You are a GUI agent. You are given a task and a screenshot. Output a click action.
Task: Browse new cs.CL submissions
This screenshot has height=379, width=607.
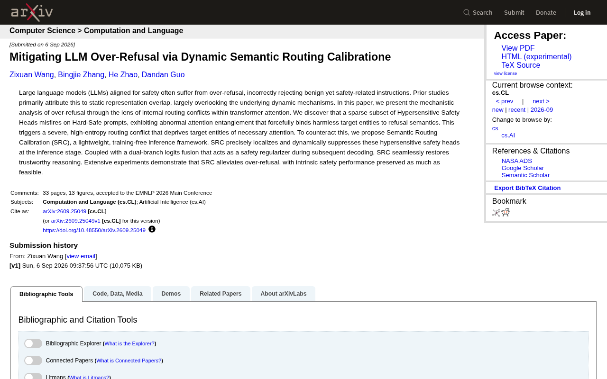coord(498,109)
